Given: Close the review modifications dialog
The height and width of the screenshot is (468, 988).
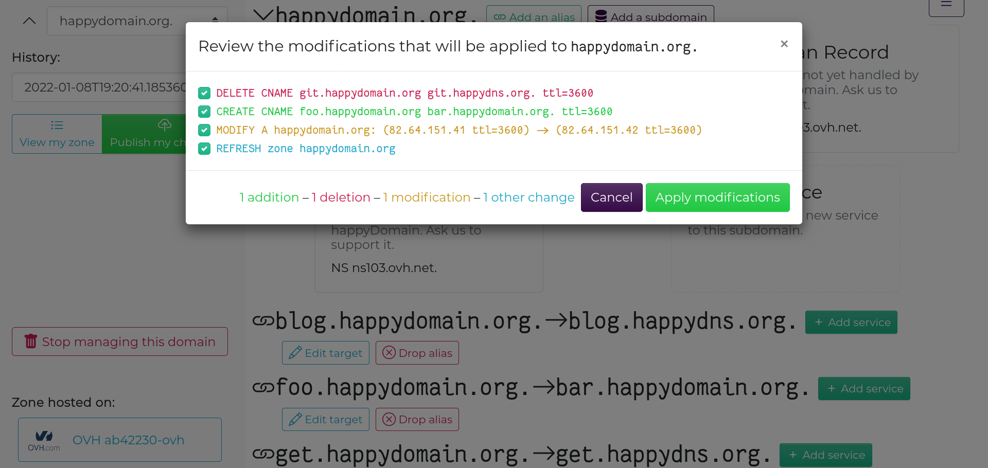Looking at the screenshot, I should tap(784, 44).
